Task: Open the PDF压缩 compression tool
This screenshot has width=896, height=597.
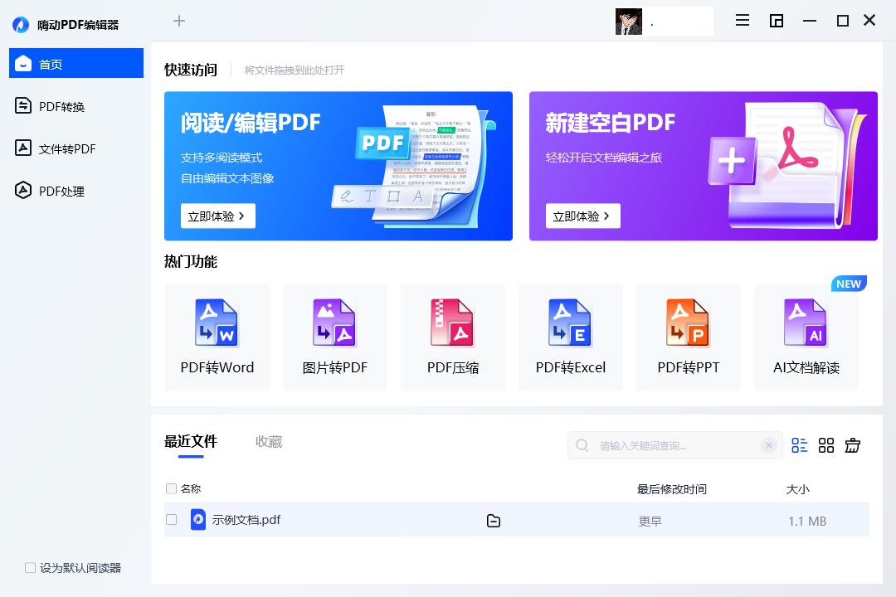Action: pyautogui.click(x=452, y=337)
